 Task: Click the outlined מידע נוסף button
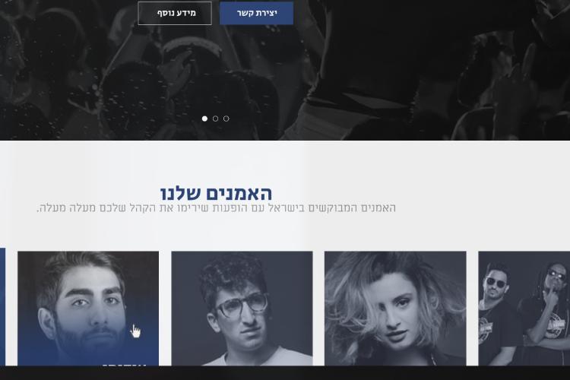(x=175, y=13)
